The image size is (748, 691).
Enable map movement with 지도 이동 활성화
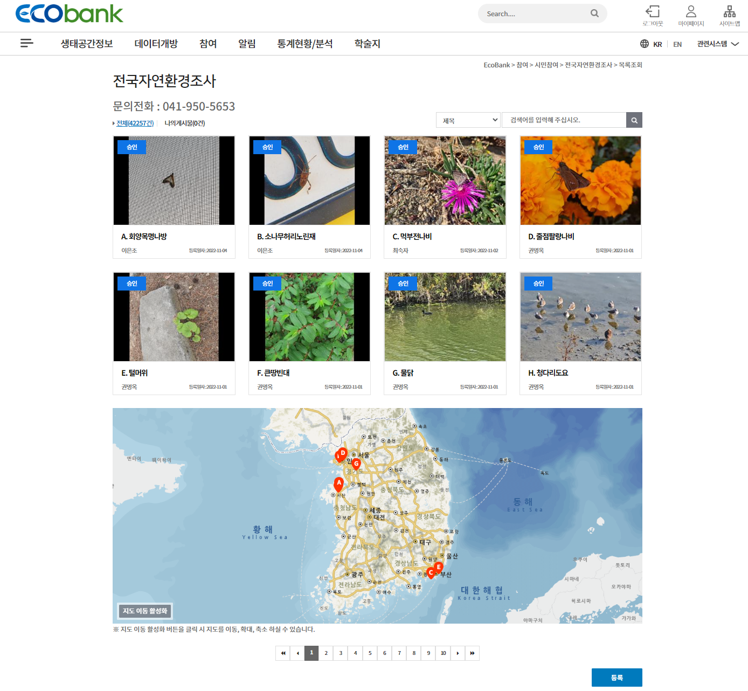[145, 611]
